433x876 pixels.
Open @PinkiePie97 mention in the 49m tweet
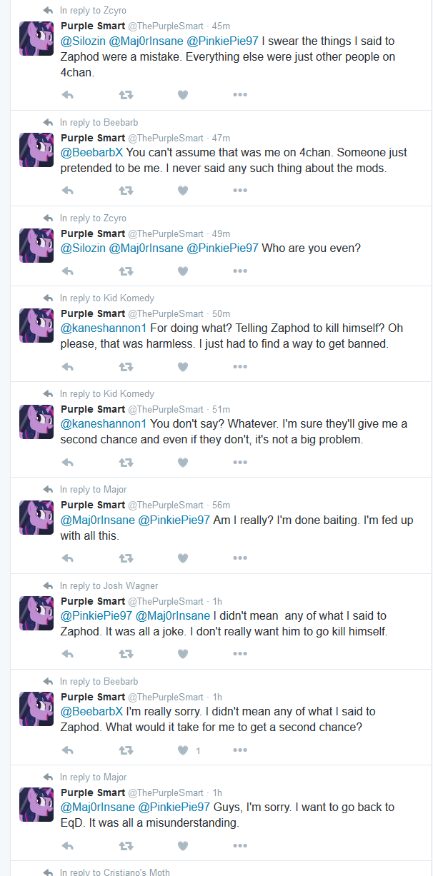(222, 248)
